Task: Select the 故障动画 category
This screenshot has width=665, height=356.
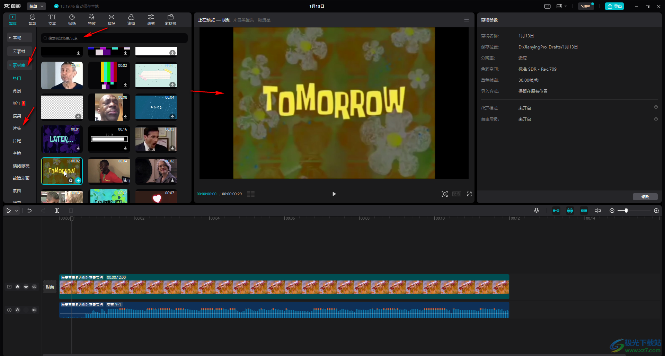Action: click(x=21, y=178)
